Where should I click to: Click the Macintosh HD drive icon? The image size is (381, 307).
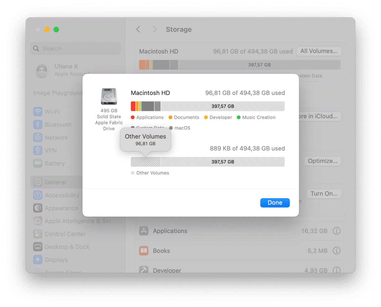109,97
